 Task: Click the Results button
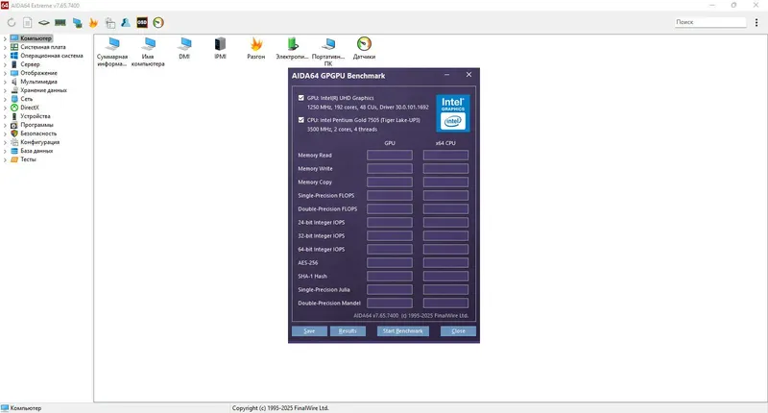tap(348, 331)
